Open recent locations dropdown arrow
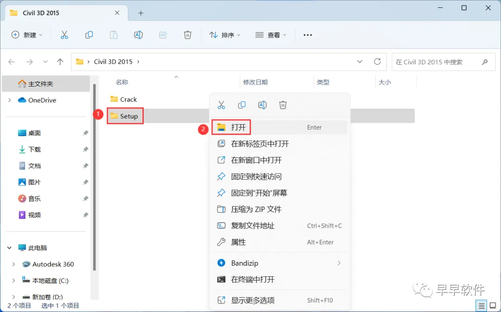This screenshot has width=501, height=312. pos(45,62)
